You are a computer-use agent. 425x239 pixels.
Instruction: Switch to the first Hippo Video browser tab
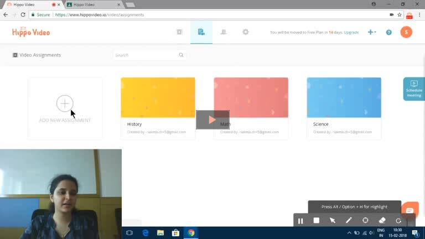click(31, 4)
